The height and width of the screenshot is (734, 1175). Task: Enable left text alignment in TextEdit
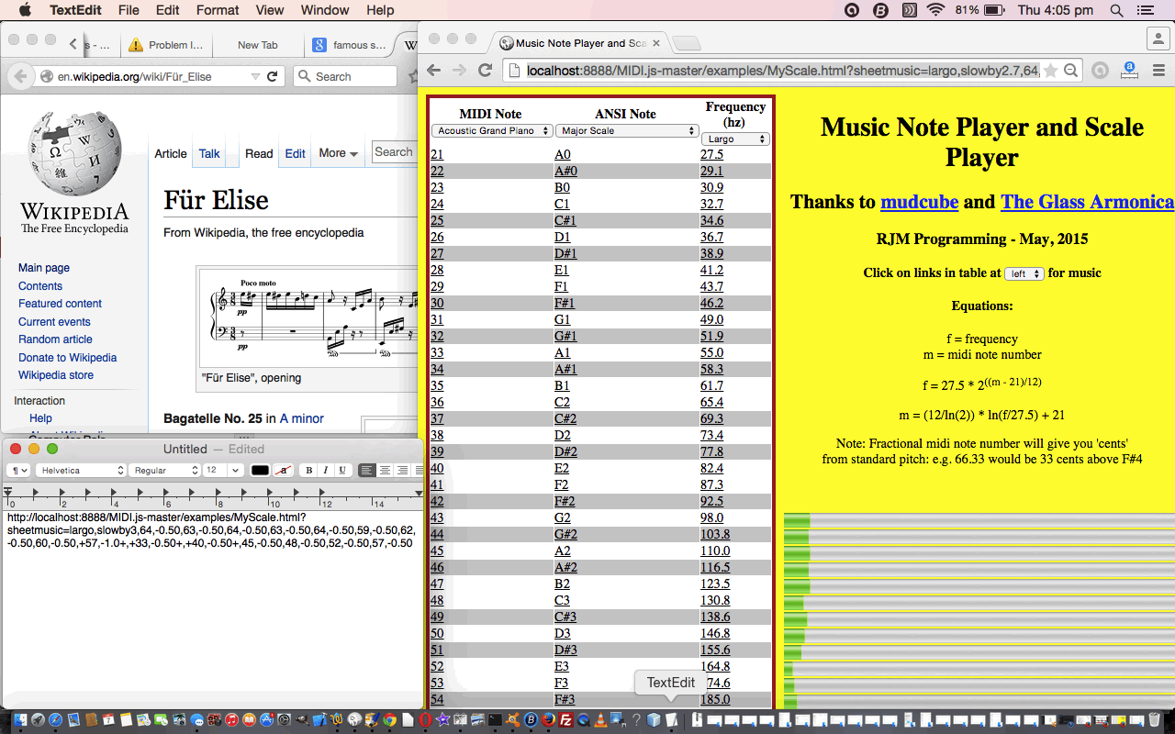pos(365,470)
